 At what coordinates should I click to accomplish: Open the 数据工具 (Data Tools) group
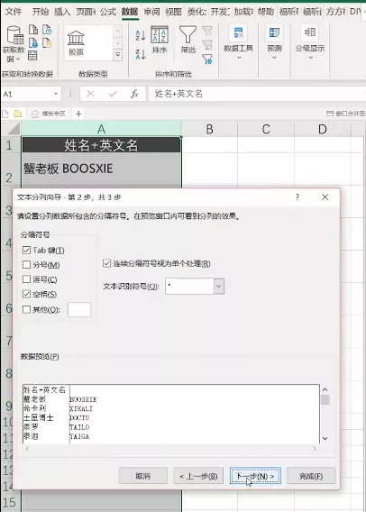(x=238, y=42)
